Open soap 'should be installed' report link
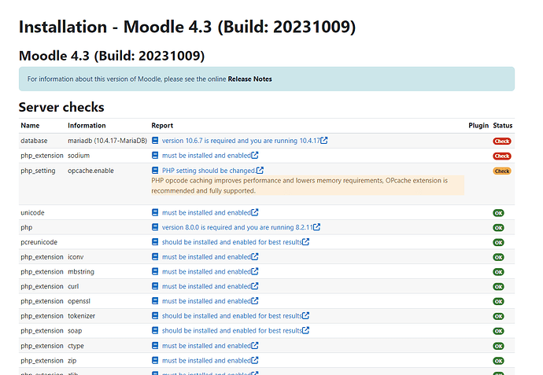This screenshot has width=543, height=375. pos(232,331)
